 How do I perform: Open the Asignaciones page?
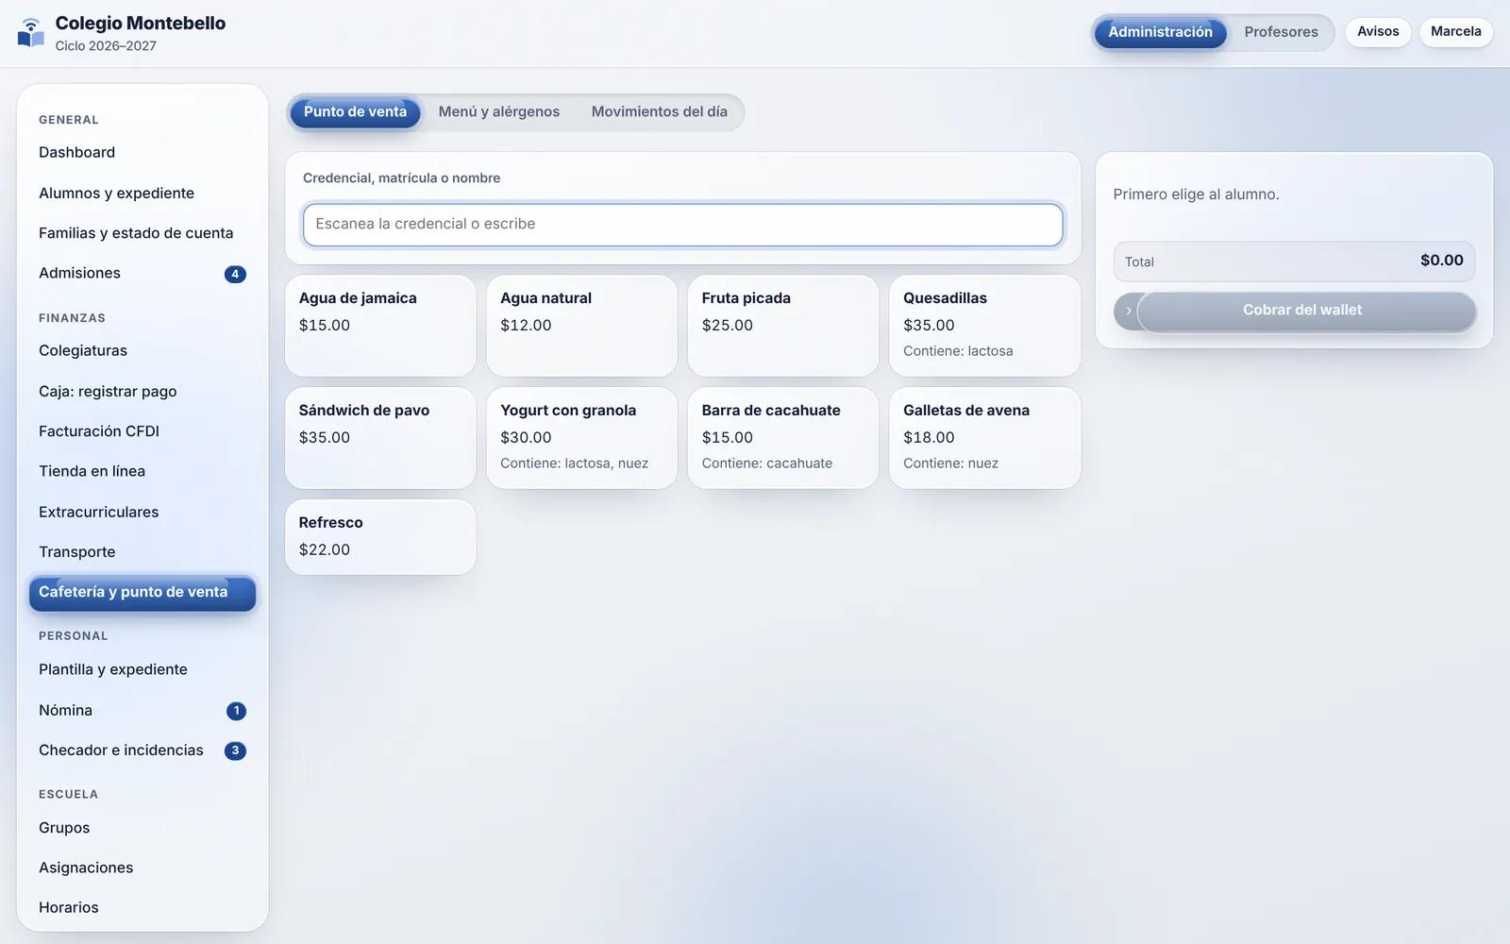(143, 868)
